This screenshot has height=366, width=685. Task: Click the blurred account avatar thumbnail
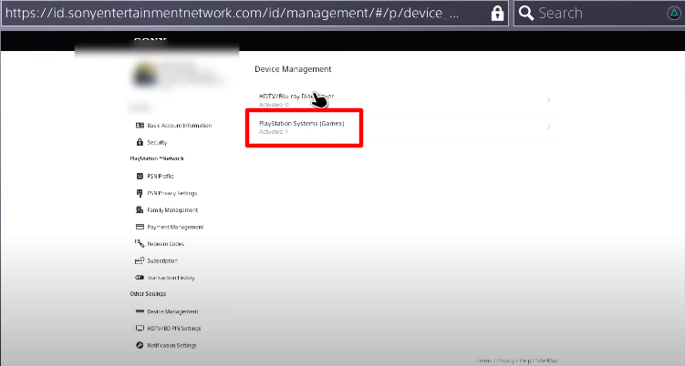145,74
